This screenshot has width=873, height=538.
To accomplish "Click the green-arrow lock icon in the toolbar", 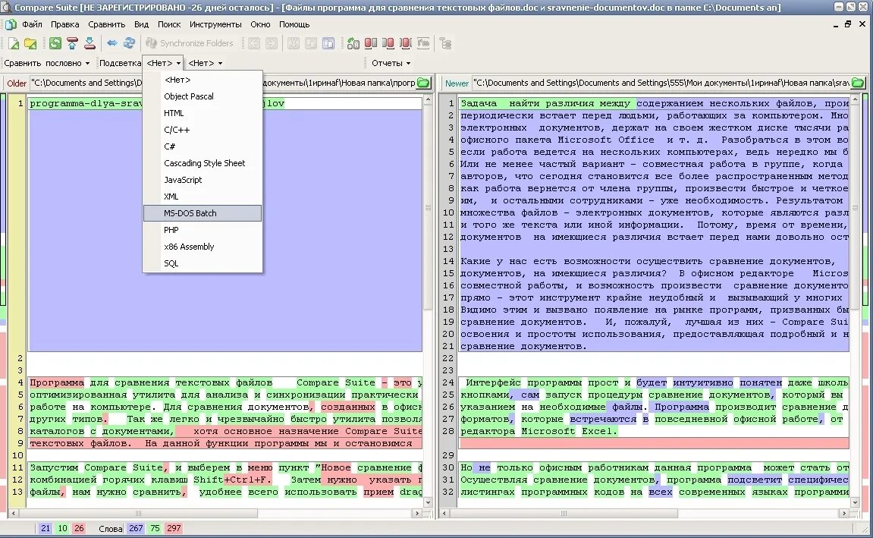I will (353, 43).
